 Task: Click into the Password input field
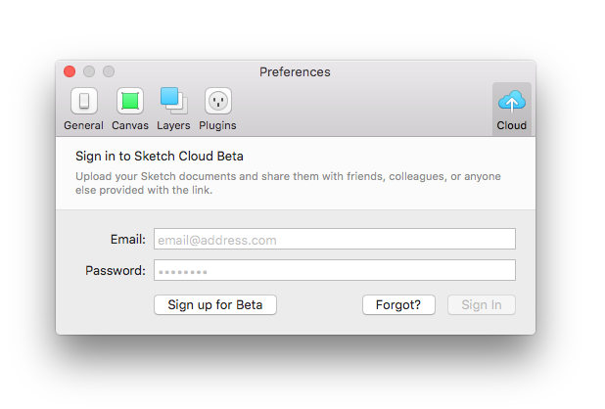(x=334, y=271)
